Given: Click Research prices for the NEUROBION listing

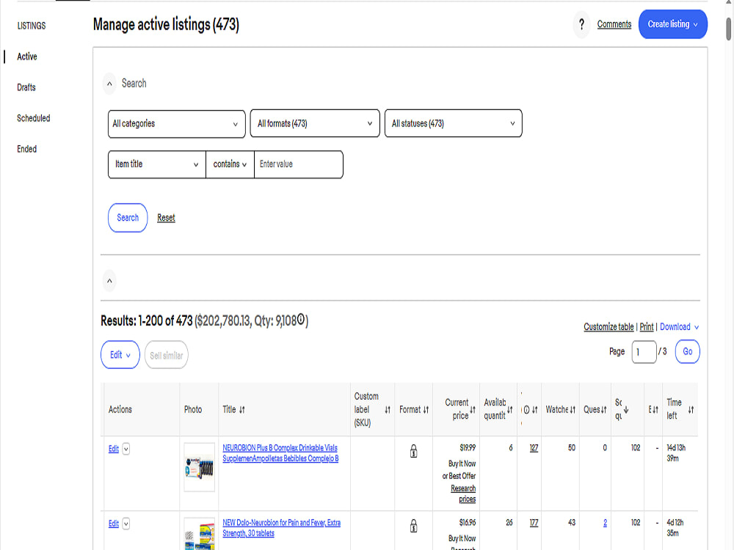Looking at the screenshot, I should pos(463,492).
